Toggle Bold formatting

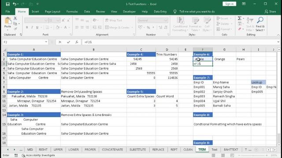tap(27, 27)
